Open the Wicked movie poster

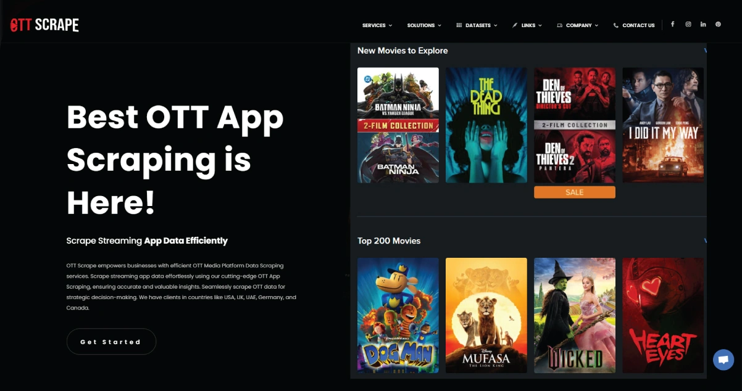click(574, 315)
